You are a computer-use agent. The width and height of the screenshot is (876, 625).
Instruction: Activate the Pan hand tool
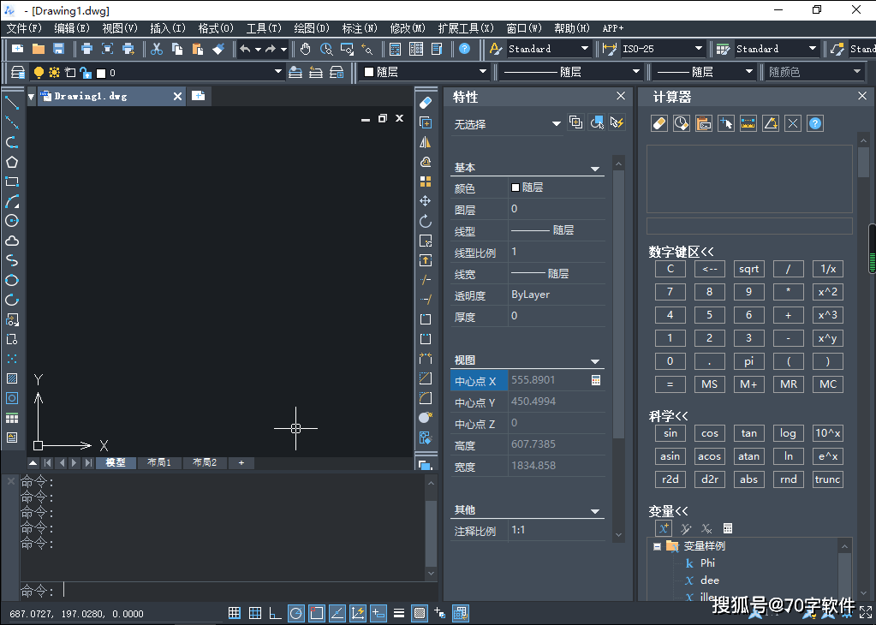point(305,49)
